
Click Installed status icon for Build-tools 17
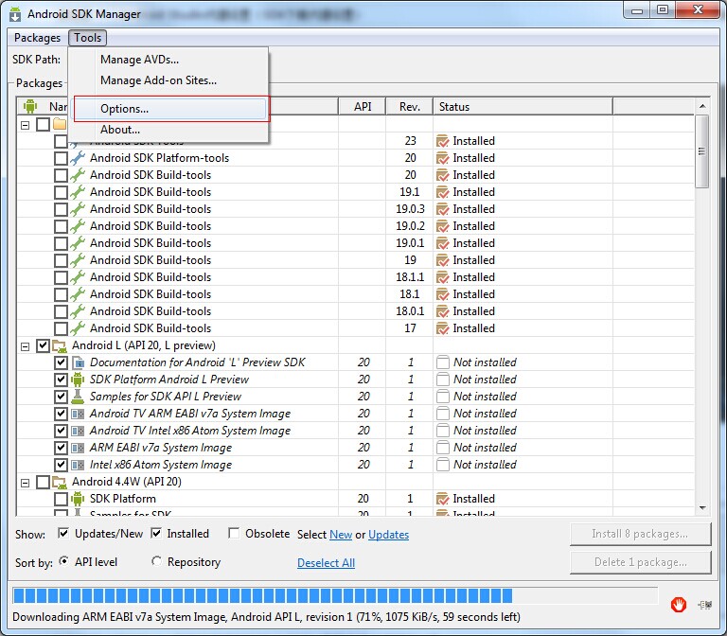(x=442, y=328)
